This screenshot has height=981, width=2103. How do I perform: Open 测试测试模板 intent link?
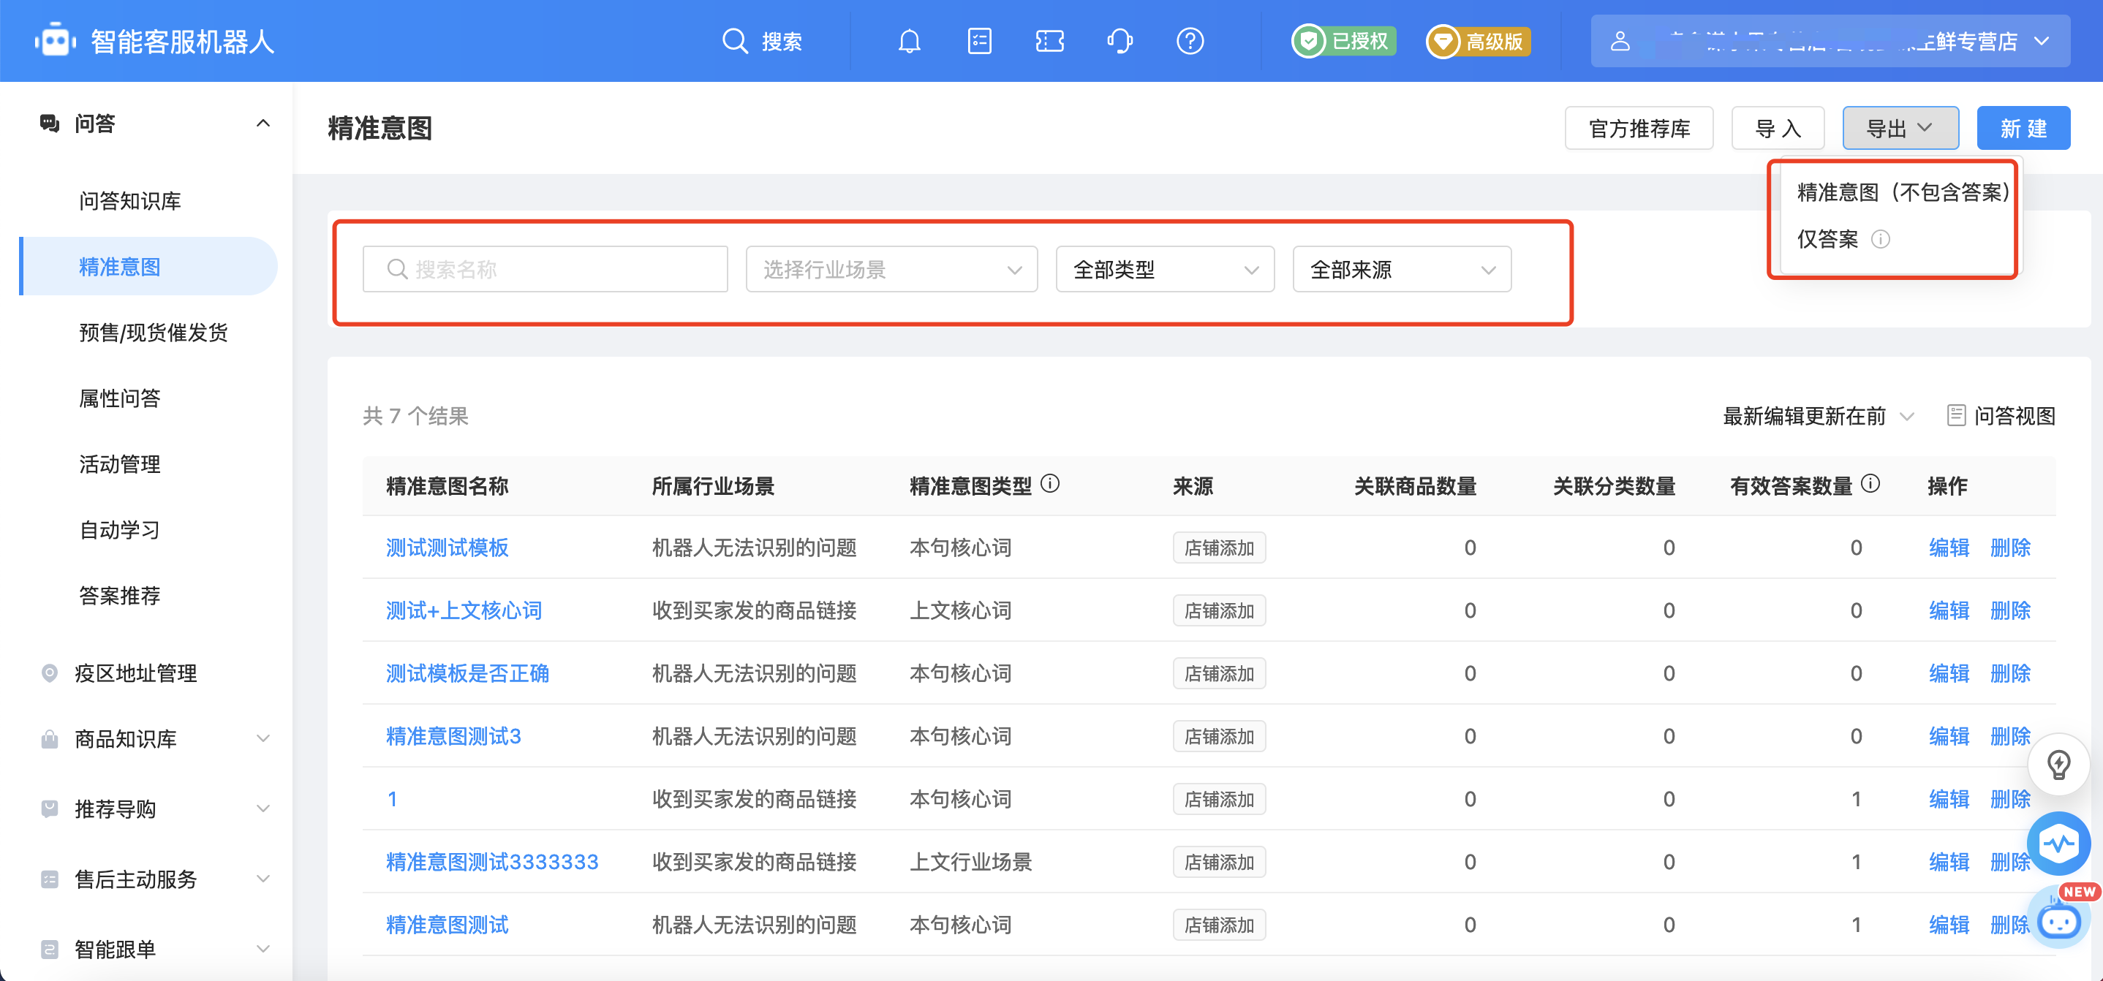[448, 548]
